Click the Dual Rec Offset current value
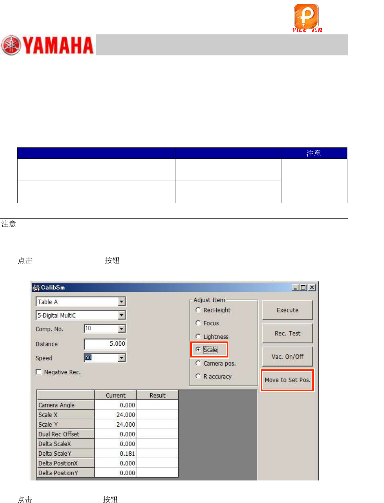This screenshot has height=503, width=384. coord(116,434)
